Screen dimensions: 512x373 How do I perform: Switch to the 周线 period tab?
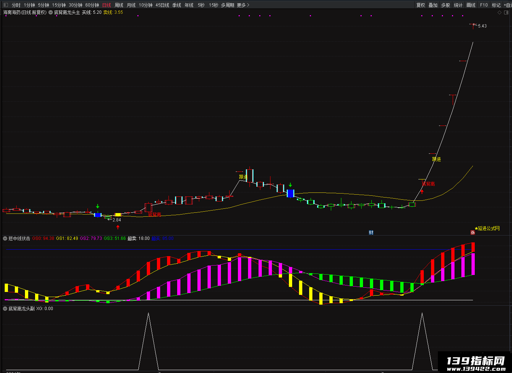[119, 5]
